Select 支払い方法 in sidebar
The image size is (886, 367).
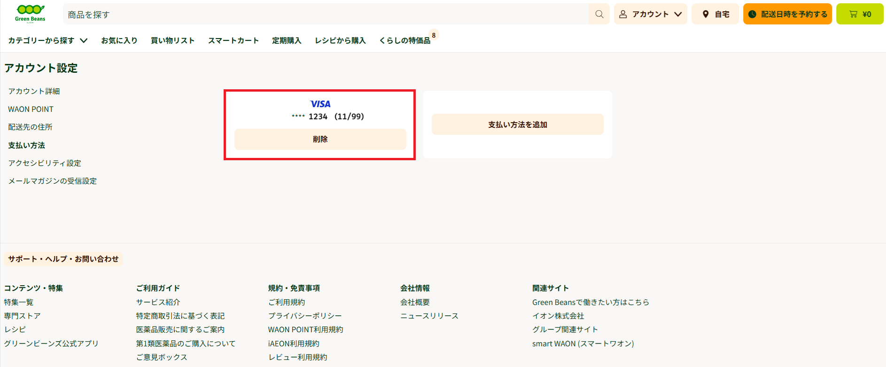click(x=26, y=145)
